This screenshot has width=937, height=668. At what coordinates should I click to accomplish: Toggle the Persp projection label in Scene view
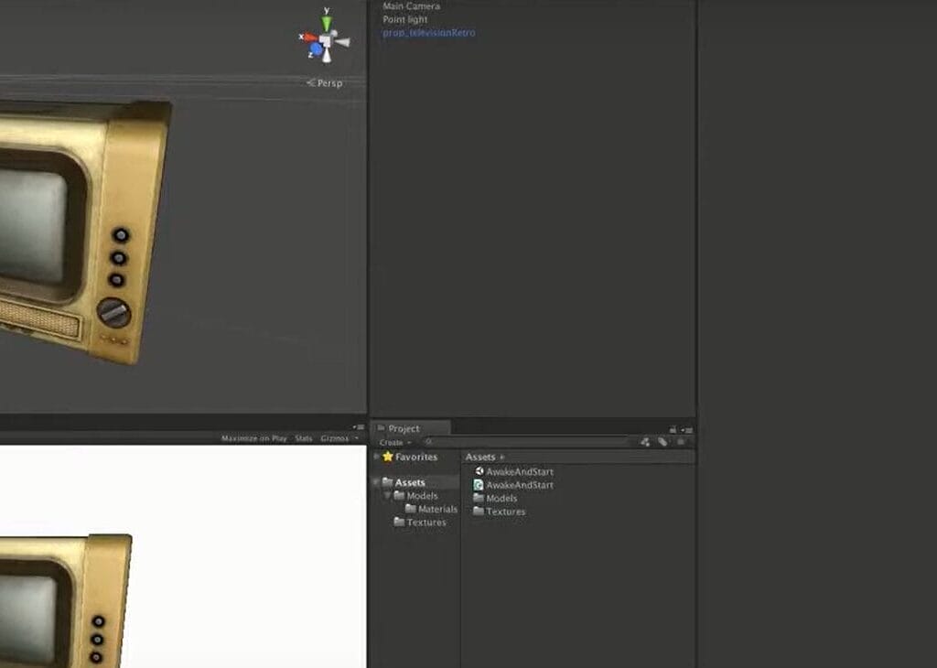tap(325, 83)
